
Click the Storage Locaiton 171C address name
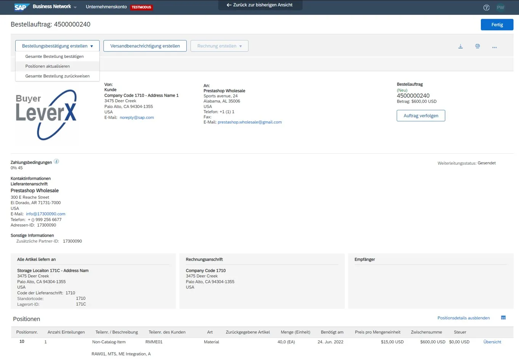coord(53,271)
